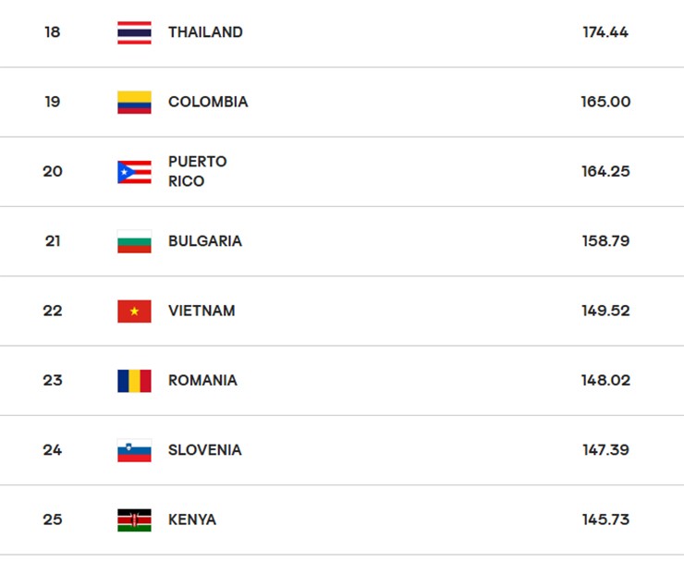684x562 pixels.
Task: Select the VIETNAM team name
Action: pos(202,311)
